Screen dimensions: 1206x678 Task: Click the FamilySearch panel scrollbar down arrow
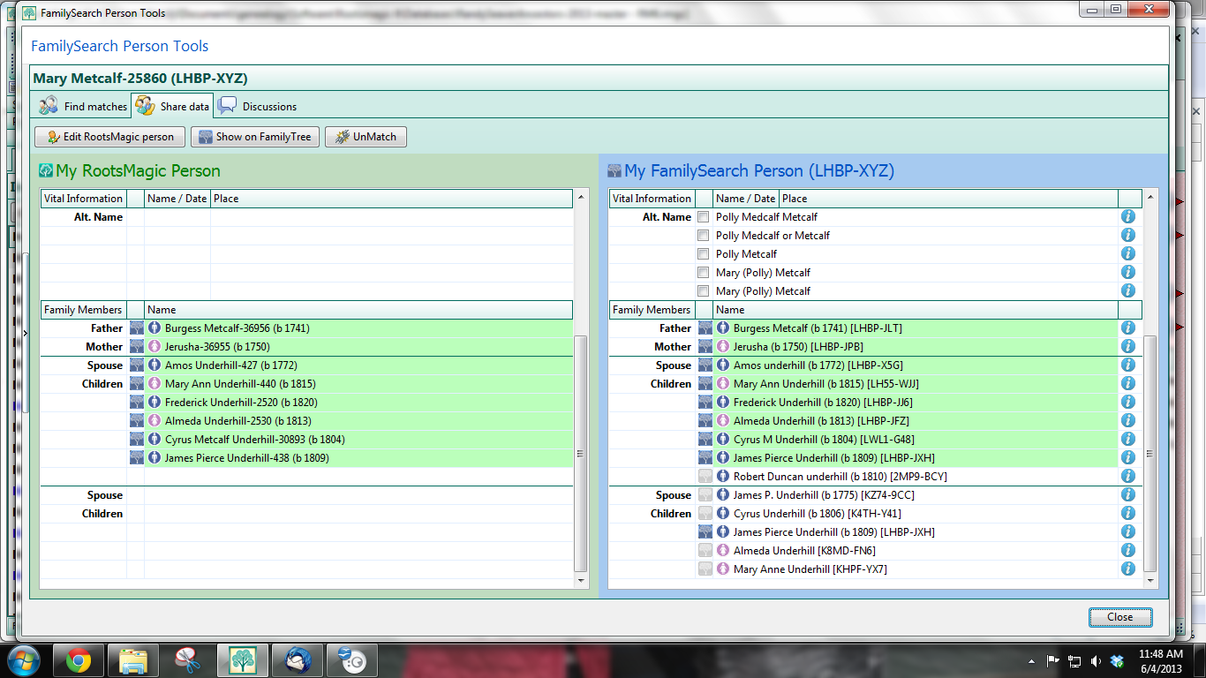coord(1149,581)
